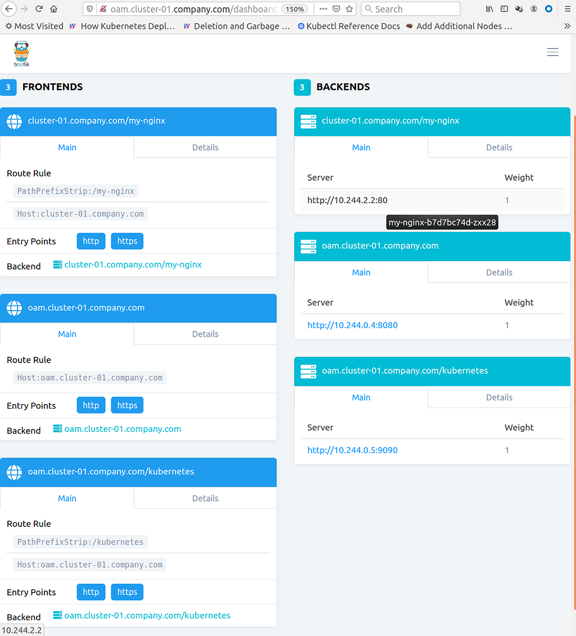Screen dimensions: 576x636
Task: Open Most Visited bookmarks folder
Action: click(34, 26)
